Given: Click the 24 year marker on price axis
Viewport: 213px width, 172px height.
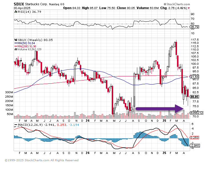Looking at the screenshot, I should 88,121.
